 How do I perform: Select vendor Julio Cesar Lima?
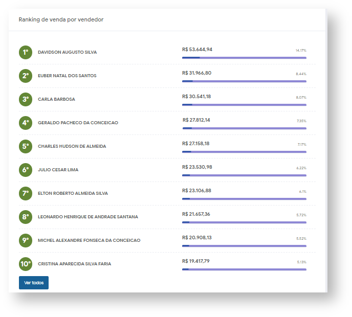click(58, 170)
